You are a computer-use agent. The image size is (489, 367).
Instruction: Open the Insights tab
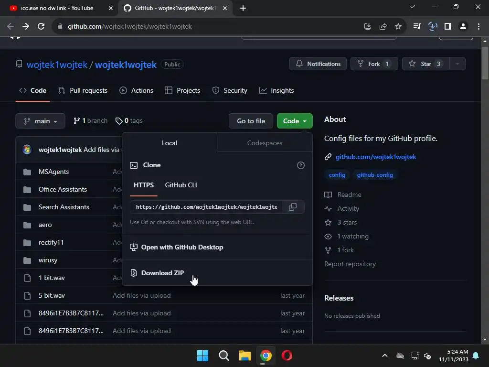(x=276, y=90)
